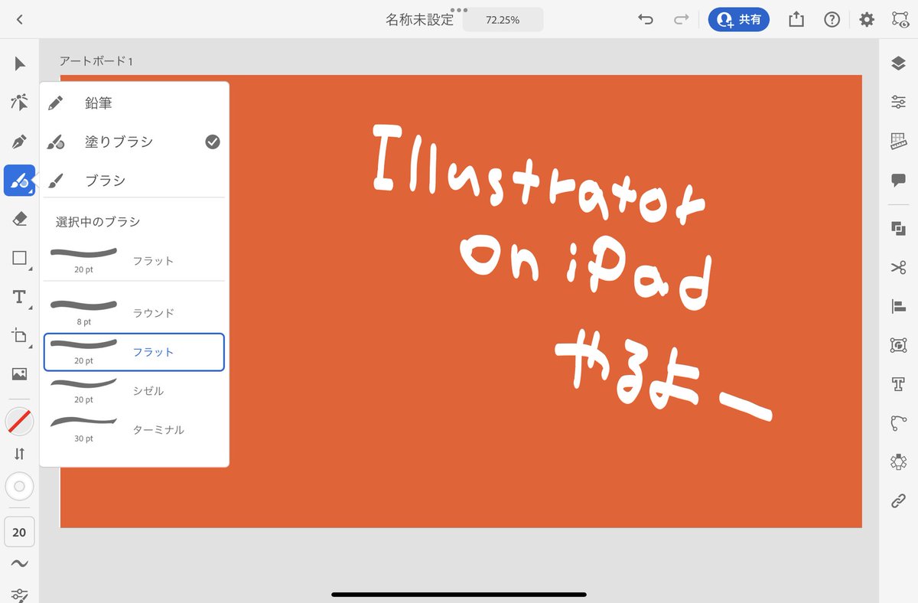Image resolution: width=918 pixels, height=603 pixels.
Task: Redo the last action
Action: tap(681, 20)
